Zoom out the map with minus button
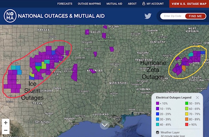Screen dimensions: 209x137 coord(6,130)
